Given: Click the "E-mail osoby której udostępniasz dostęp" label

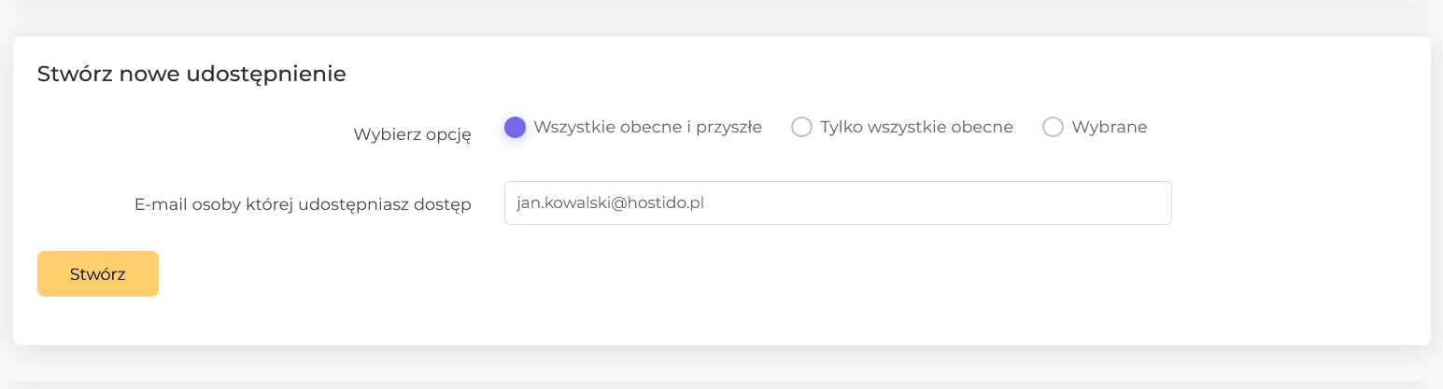Looking at the screenshot, I should 303,204.
